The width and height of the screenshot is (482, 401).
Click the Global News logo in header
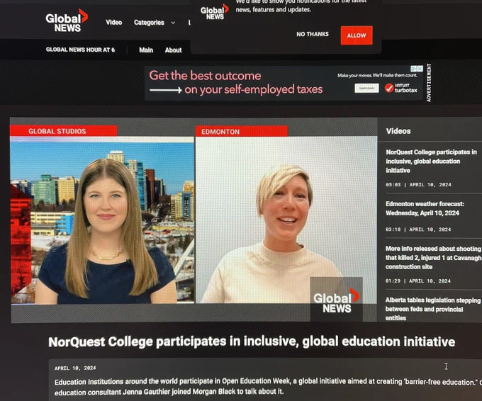point(67,21)
